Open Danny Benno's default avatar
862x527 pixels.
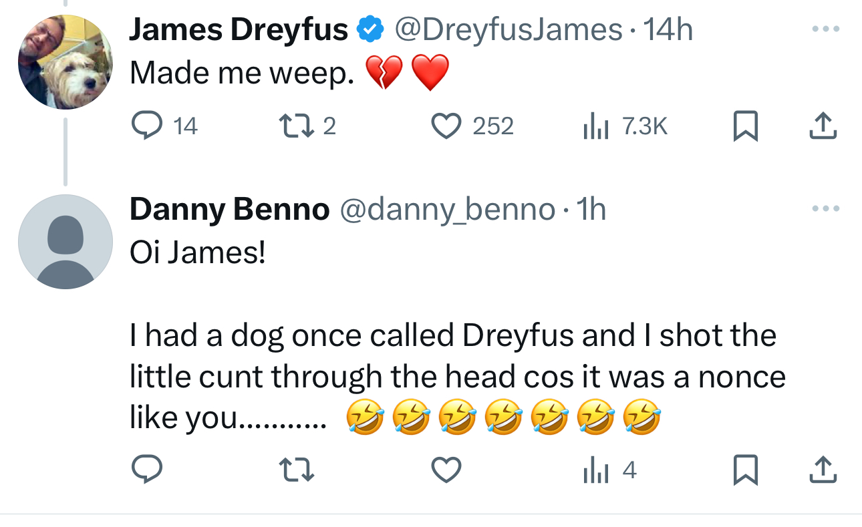pyautogui.click(x=65, y=241)
